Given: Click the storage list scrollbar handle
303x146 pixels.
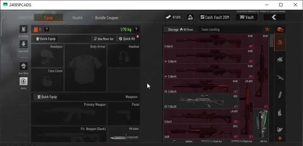Looking at the screenshot, I should coord(271,41).
